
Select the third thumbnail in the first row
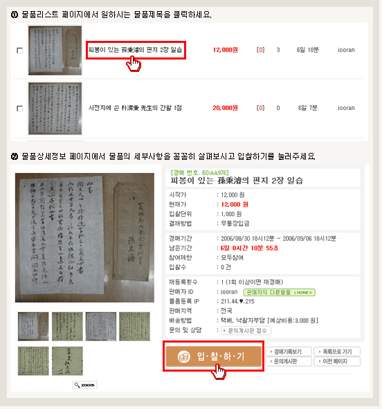pyautogui.click(x=101, y=327)
